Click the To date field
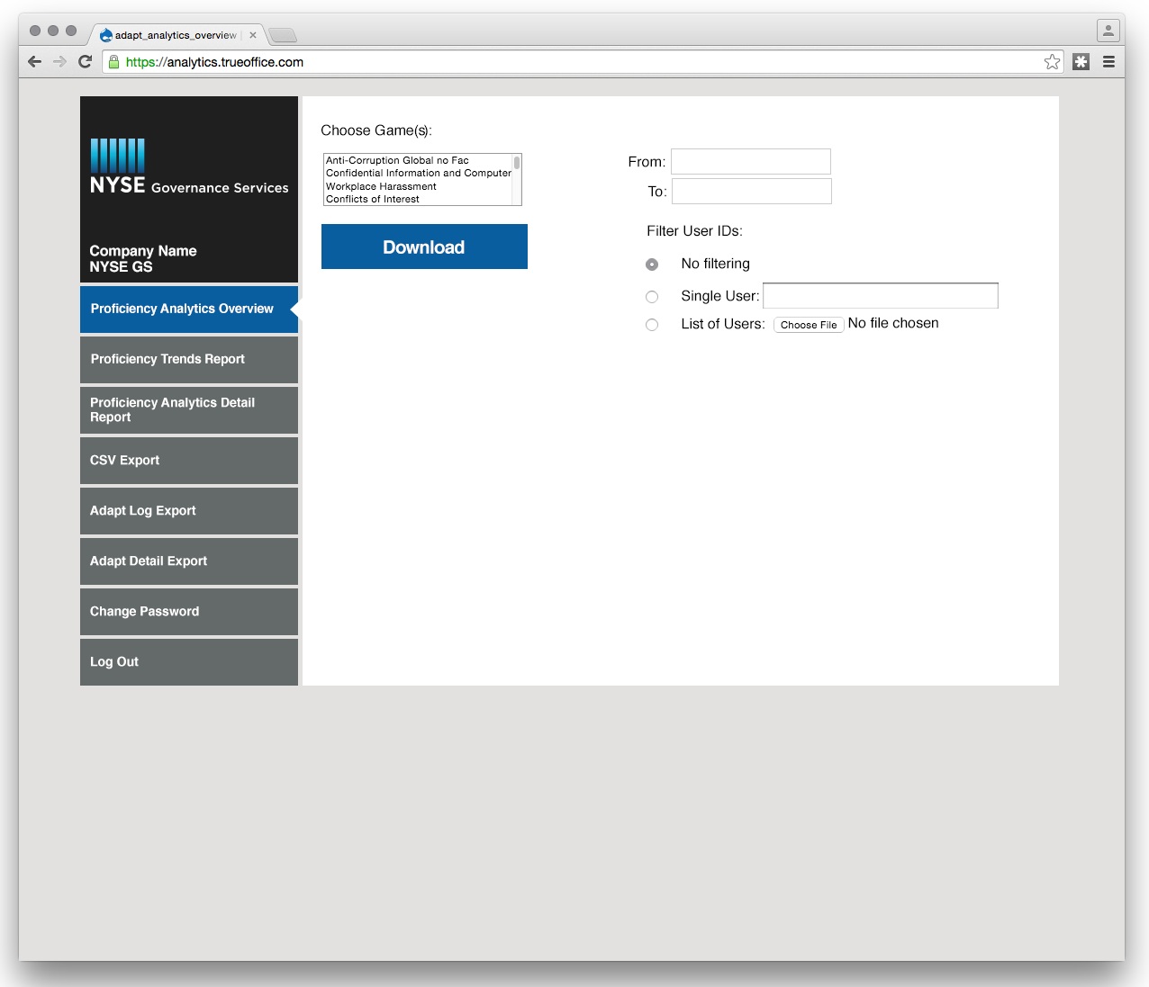This screenshot has width=1149, height=987. coord(752,192)
